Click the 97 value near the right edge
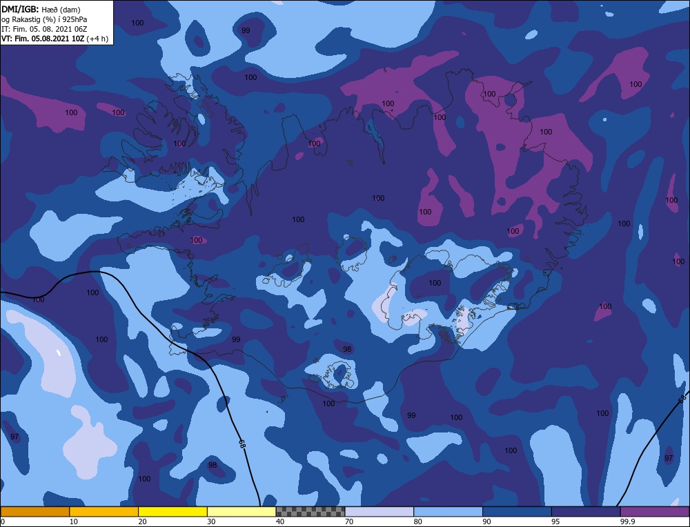690x527 pixels. (669, 459)
